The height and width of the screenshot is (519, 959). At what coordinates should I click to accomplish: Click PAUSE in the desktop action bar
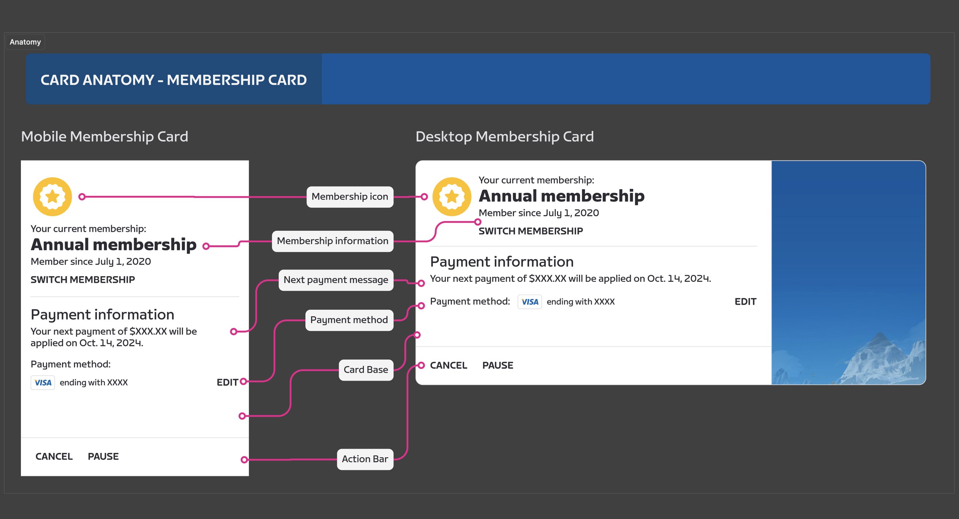point(497,365)
